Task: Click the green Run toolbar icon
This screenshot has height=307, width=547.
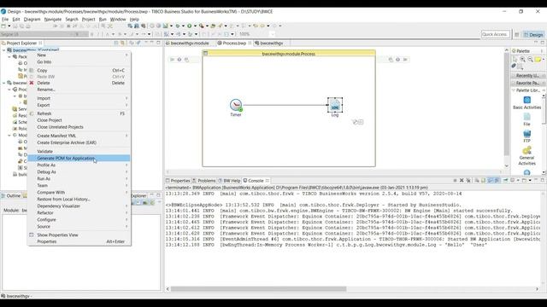Action: (x=190, y=26)
